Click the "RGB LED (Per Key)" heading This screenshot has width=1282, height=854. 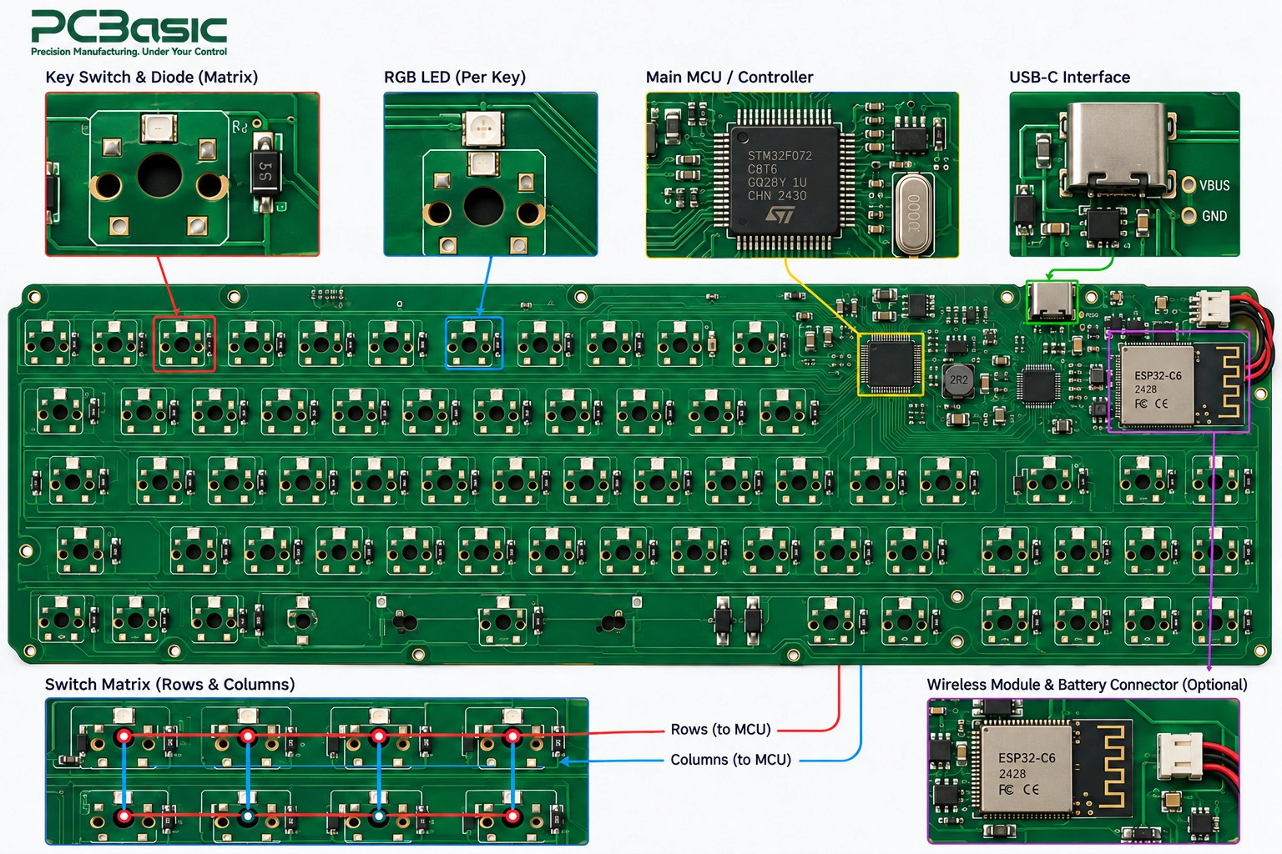click(455, 77)
